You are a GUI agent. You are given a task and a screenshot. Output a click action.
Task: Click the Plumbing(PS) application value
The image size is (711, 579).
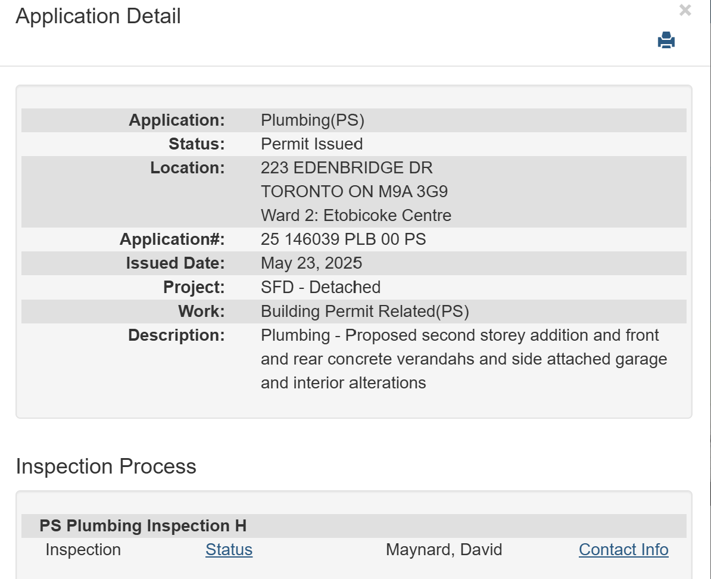pos(312,120)
